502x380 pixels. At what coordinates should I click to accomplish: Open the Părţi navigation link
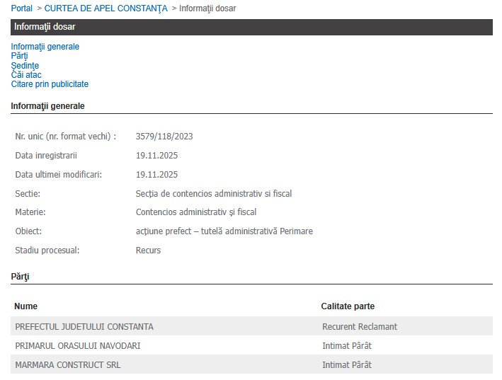19,56
